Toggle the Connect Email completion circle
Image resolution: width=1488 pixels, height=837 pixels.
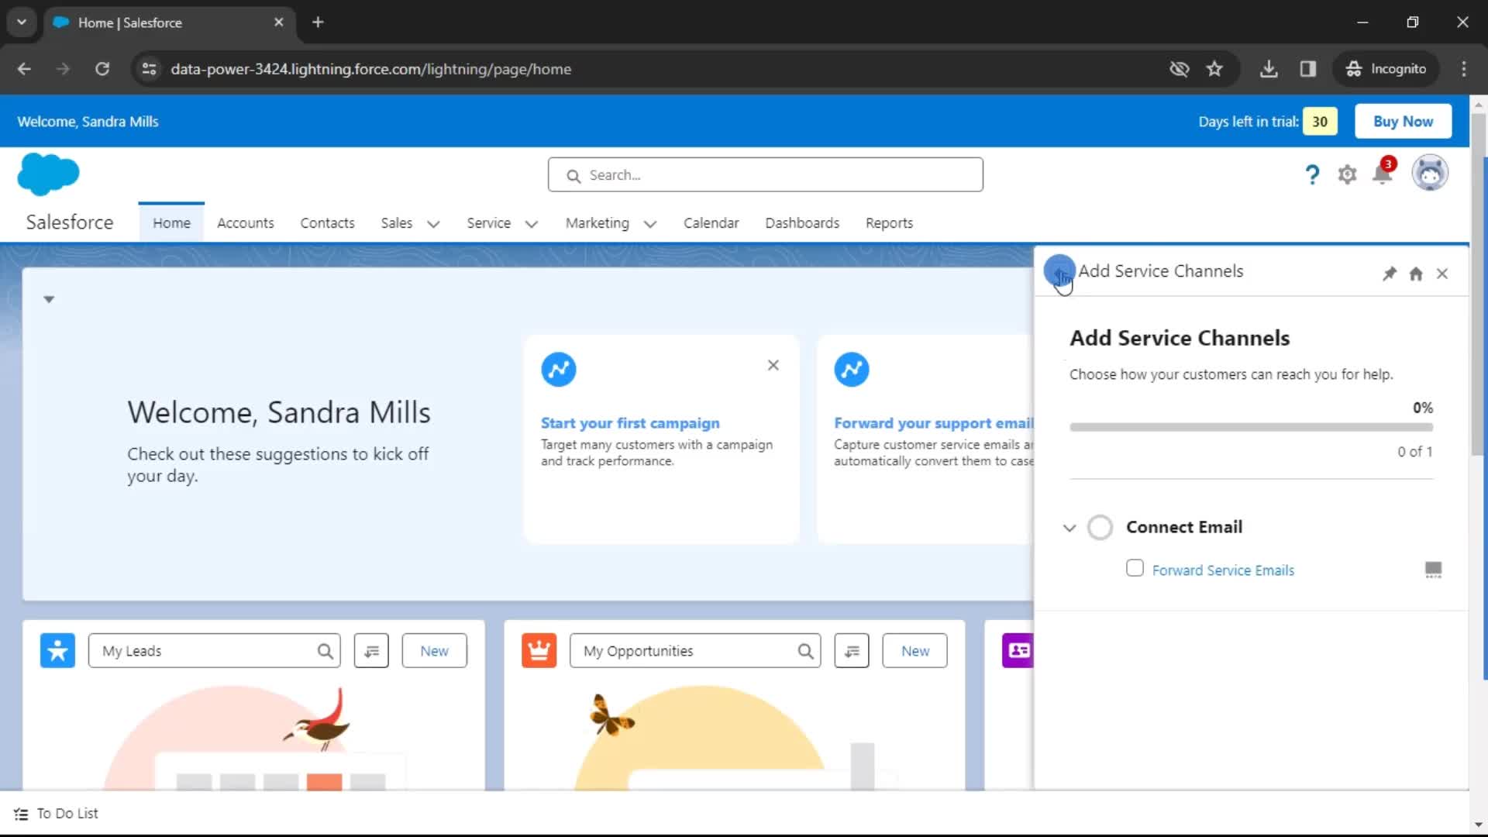[x=1100, y=528]
